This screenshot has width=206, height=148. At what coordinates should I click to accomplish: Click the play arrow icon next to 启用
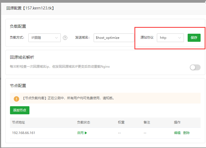(x=86, y=133)
